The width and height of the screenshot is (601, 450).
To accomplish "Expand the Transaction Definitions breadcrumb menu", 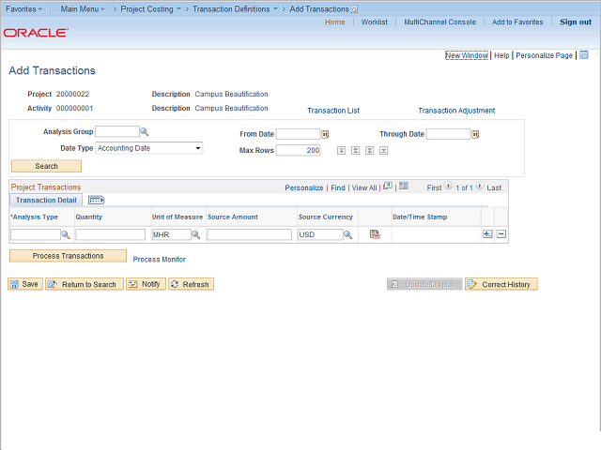I will click(235, 8).
